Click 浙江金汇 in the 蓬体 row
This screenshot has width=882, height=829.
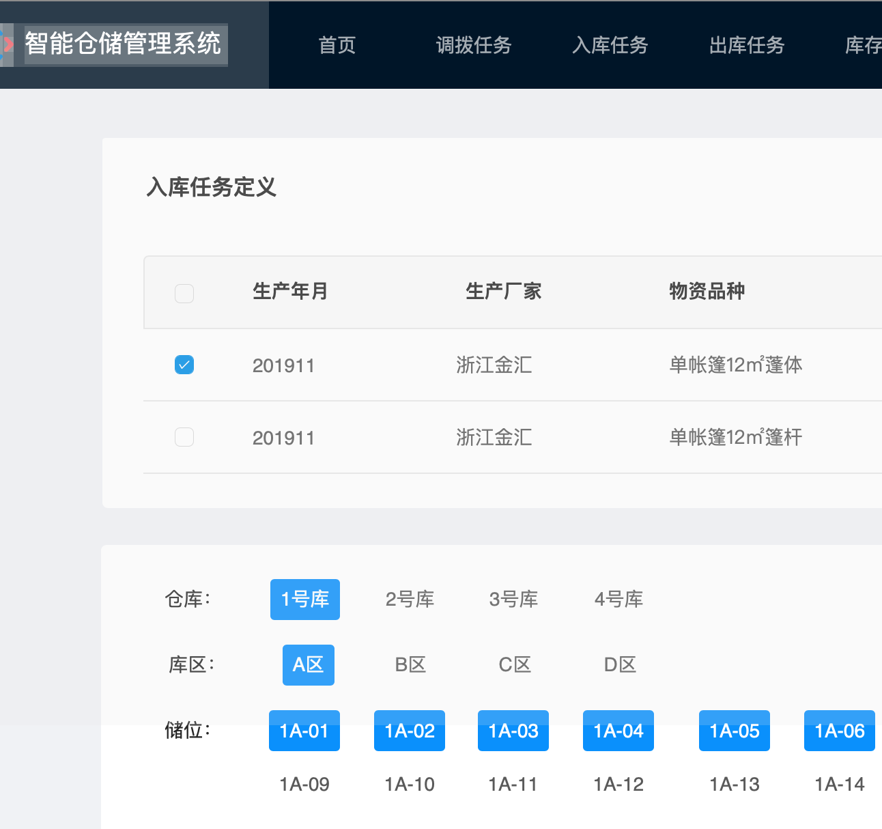click(x=494, y=365)
